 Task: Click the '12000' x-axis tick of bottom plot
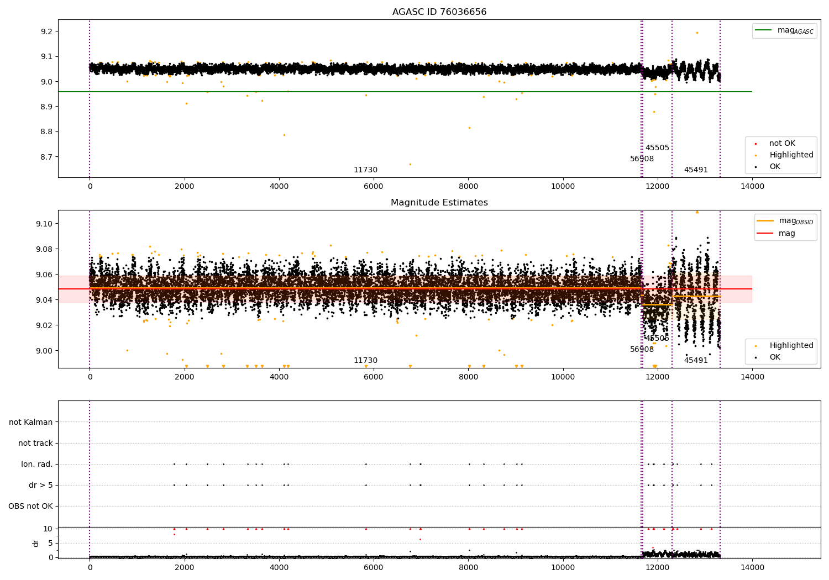coord(658,567)
